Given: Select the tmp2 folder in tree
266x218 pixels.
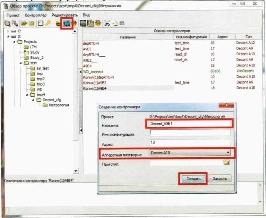Looking at the screenshot, I should [38, 79].
